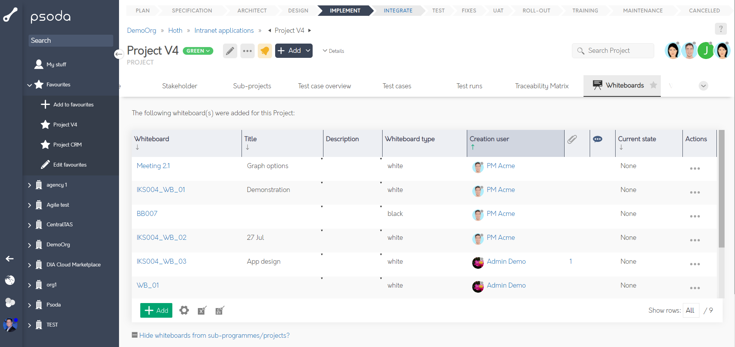This screenshot has width=735, height=347.
Task: Open the tag icon beside the project name
Action: tap(265, 51)
